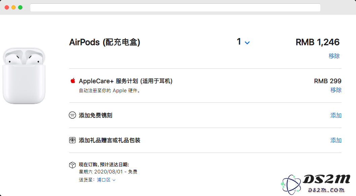Remove the AppleCare+ service plan
The image size is (356, 196).
click(336, 90)
